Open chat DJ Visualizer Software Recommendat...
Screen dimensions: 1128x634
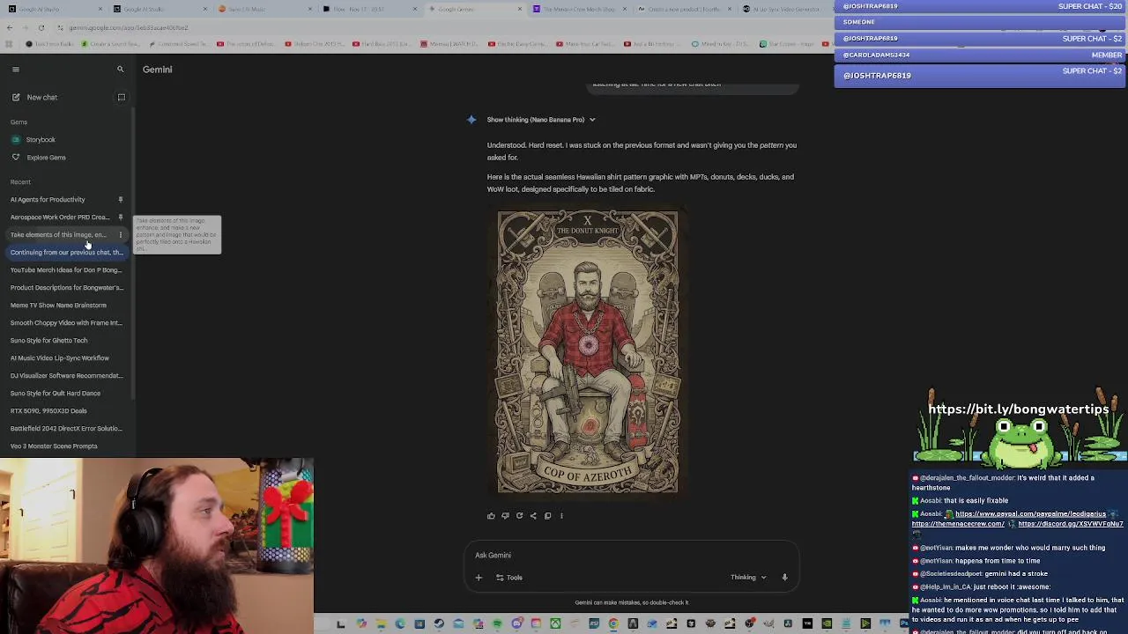(x=66, y=375)
